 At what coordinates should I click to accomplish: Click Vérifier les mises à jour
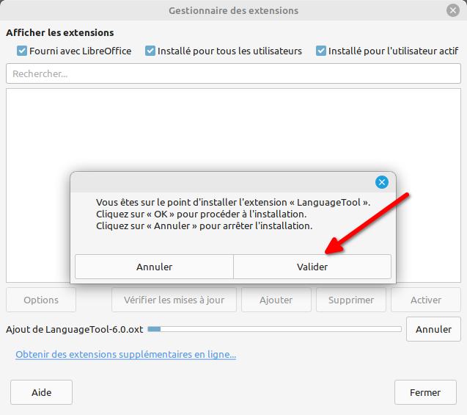[174, 300]
